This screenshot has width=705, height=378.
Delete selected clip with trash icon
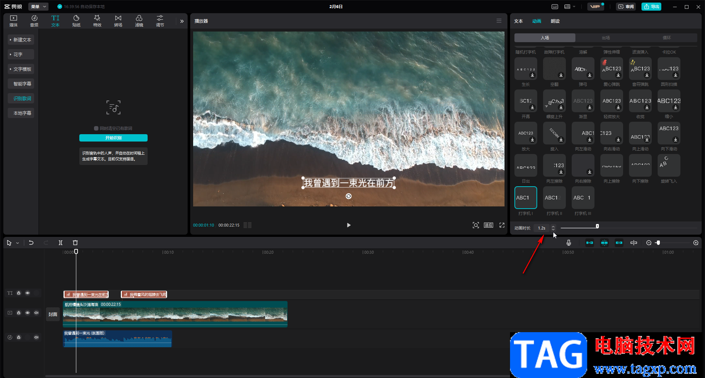75,243
